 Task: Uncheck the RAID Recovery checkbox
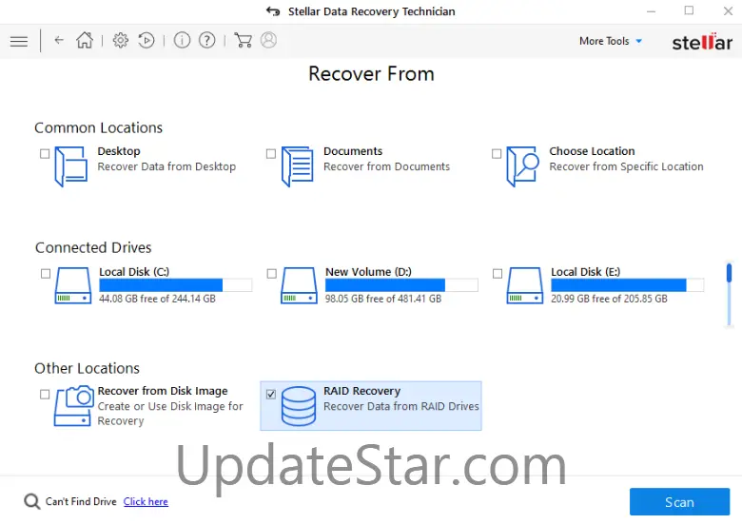click(271, 394)
